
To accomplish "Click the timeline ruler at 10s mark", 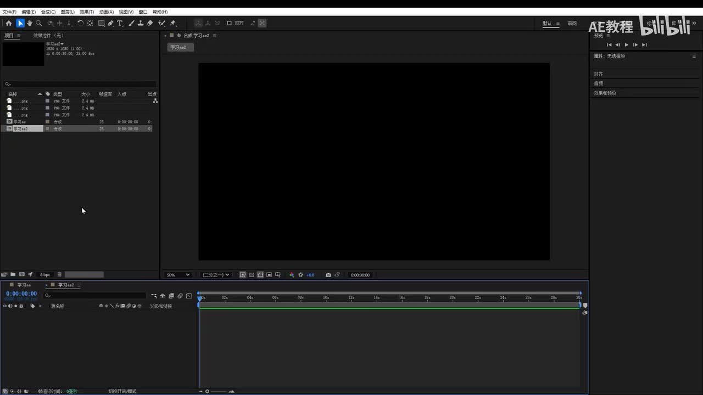I will click(x=326, y=297).
